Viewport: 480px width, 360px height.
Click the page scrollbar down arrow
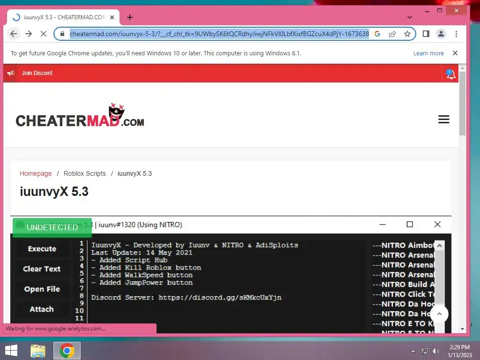tap(462, 329)
